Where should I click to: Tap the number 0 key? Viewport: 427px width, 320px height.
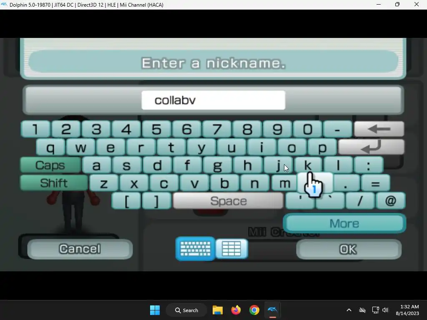pyautogui.click(x=308, y=129)
